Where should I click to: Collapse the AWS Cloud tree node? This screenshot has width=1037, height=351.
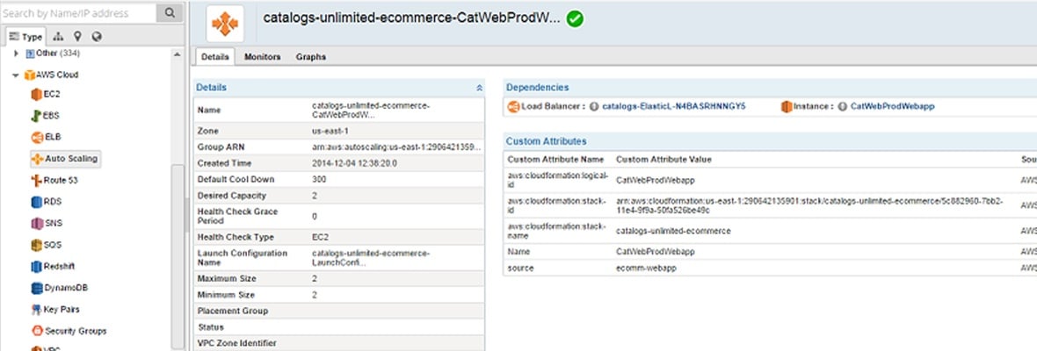pyautogui.click(x=15, y=75)
